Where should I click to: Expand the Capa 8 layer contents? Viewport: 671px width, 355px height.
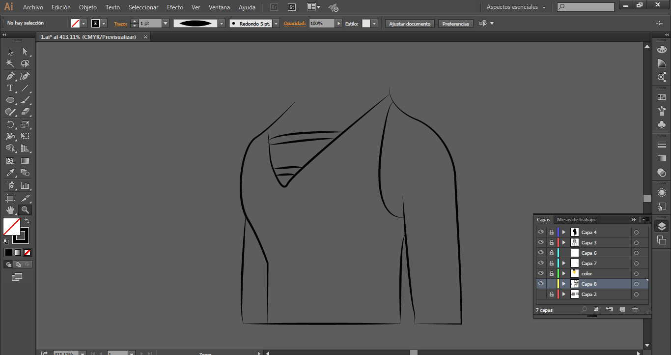point(564,284)
